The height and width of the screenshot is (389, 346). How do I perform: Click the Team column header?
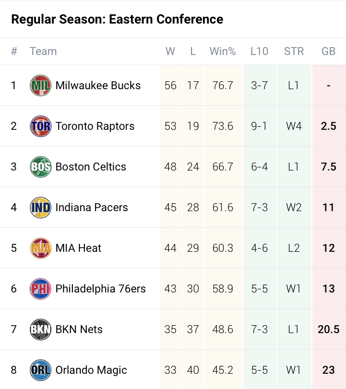43,51
